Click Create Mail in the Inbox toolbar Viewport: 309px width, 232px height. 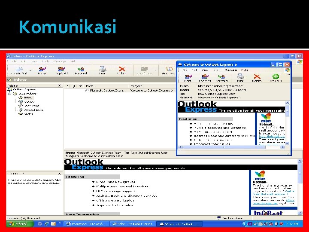(x=19, y=70)
